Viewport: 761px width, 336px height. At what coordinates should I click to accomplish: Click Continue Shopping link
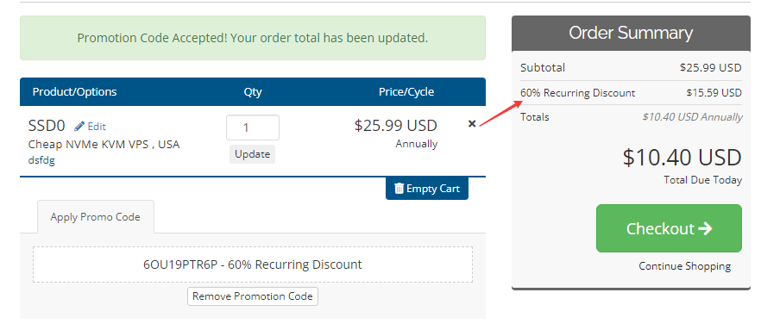(x=684, y=266)
